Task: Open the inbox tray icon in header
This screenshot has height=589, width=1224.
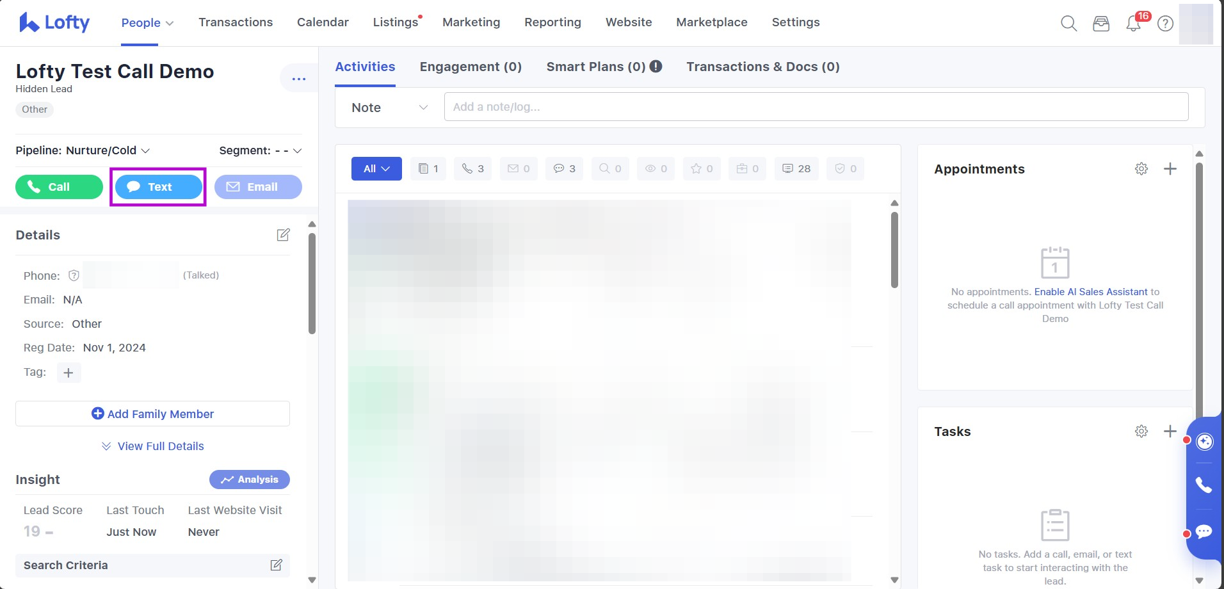Action: pyautogui.click(x=1101, y=24)
